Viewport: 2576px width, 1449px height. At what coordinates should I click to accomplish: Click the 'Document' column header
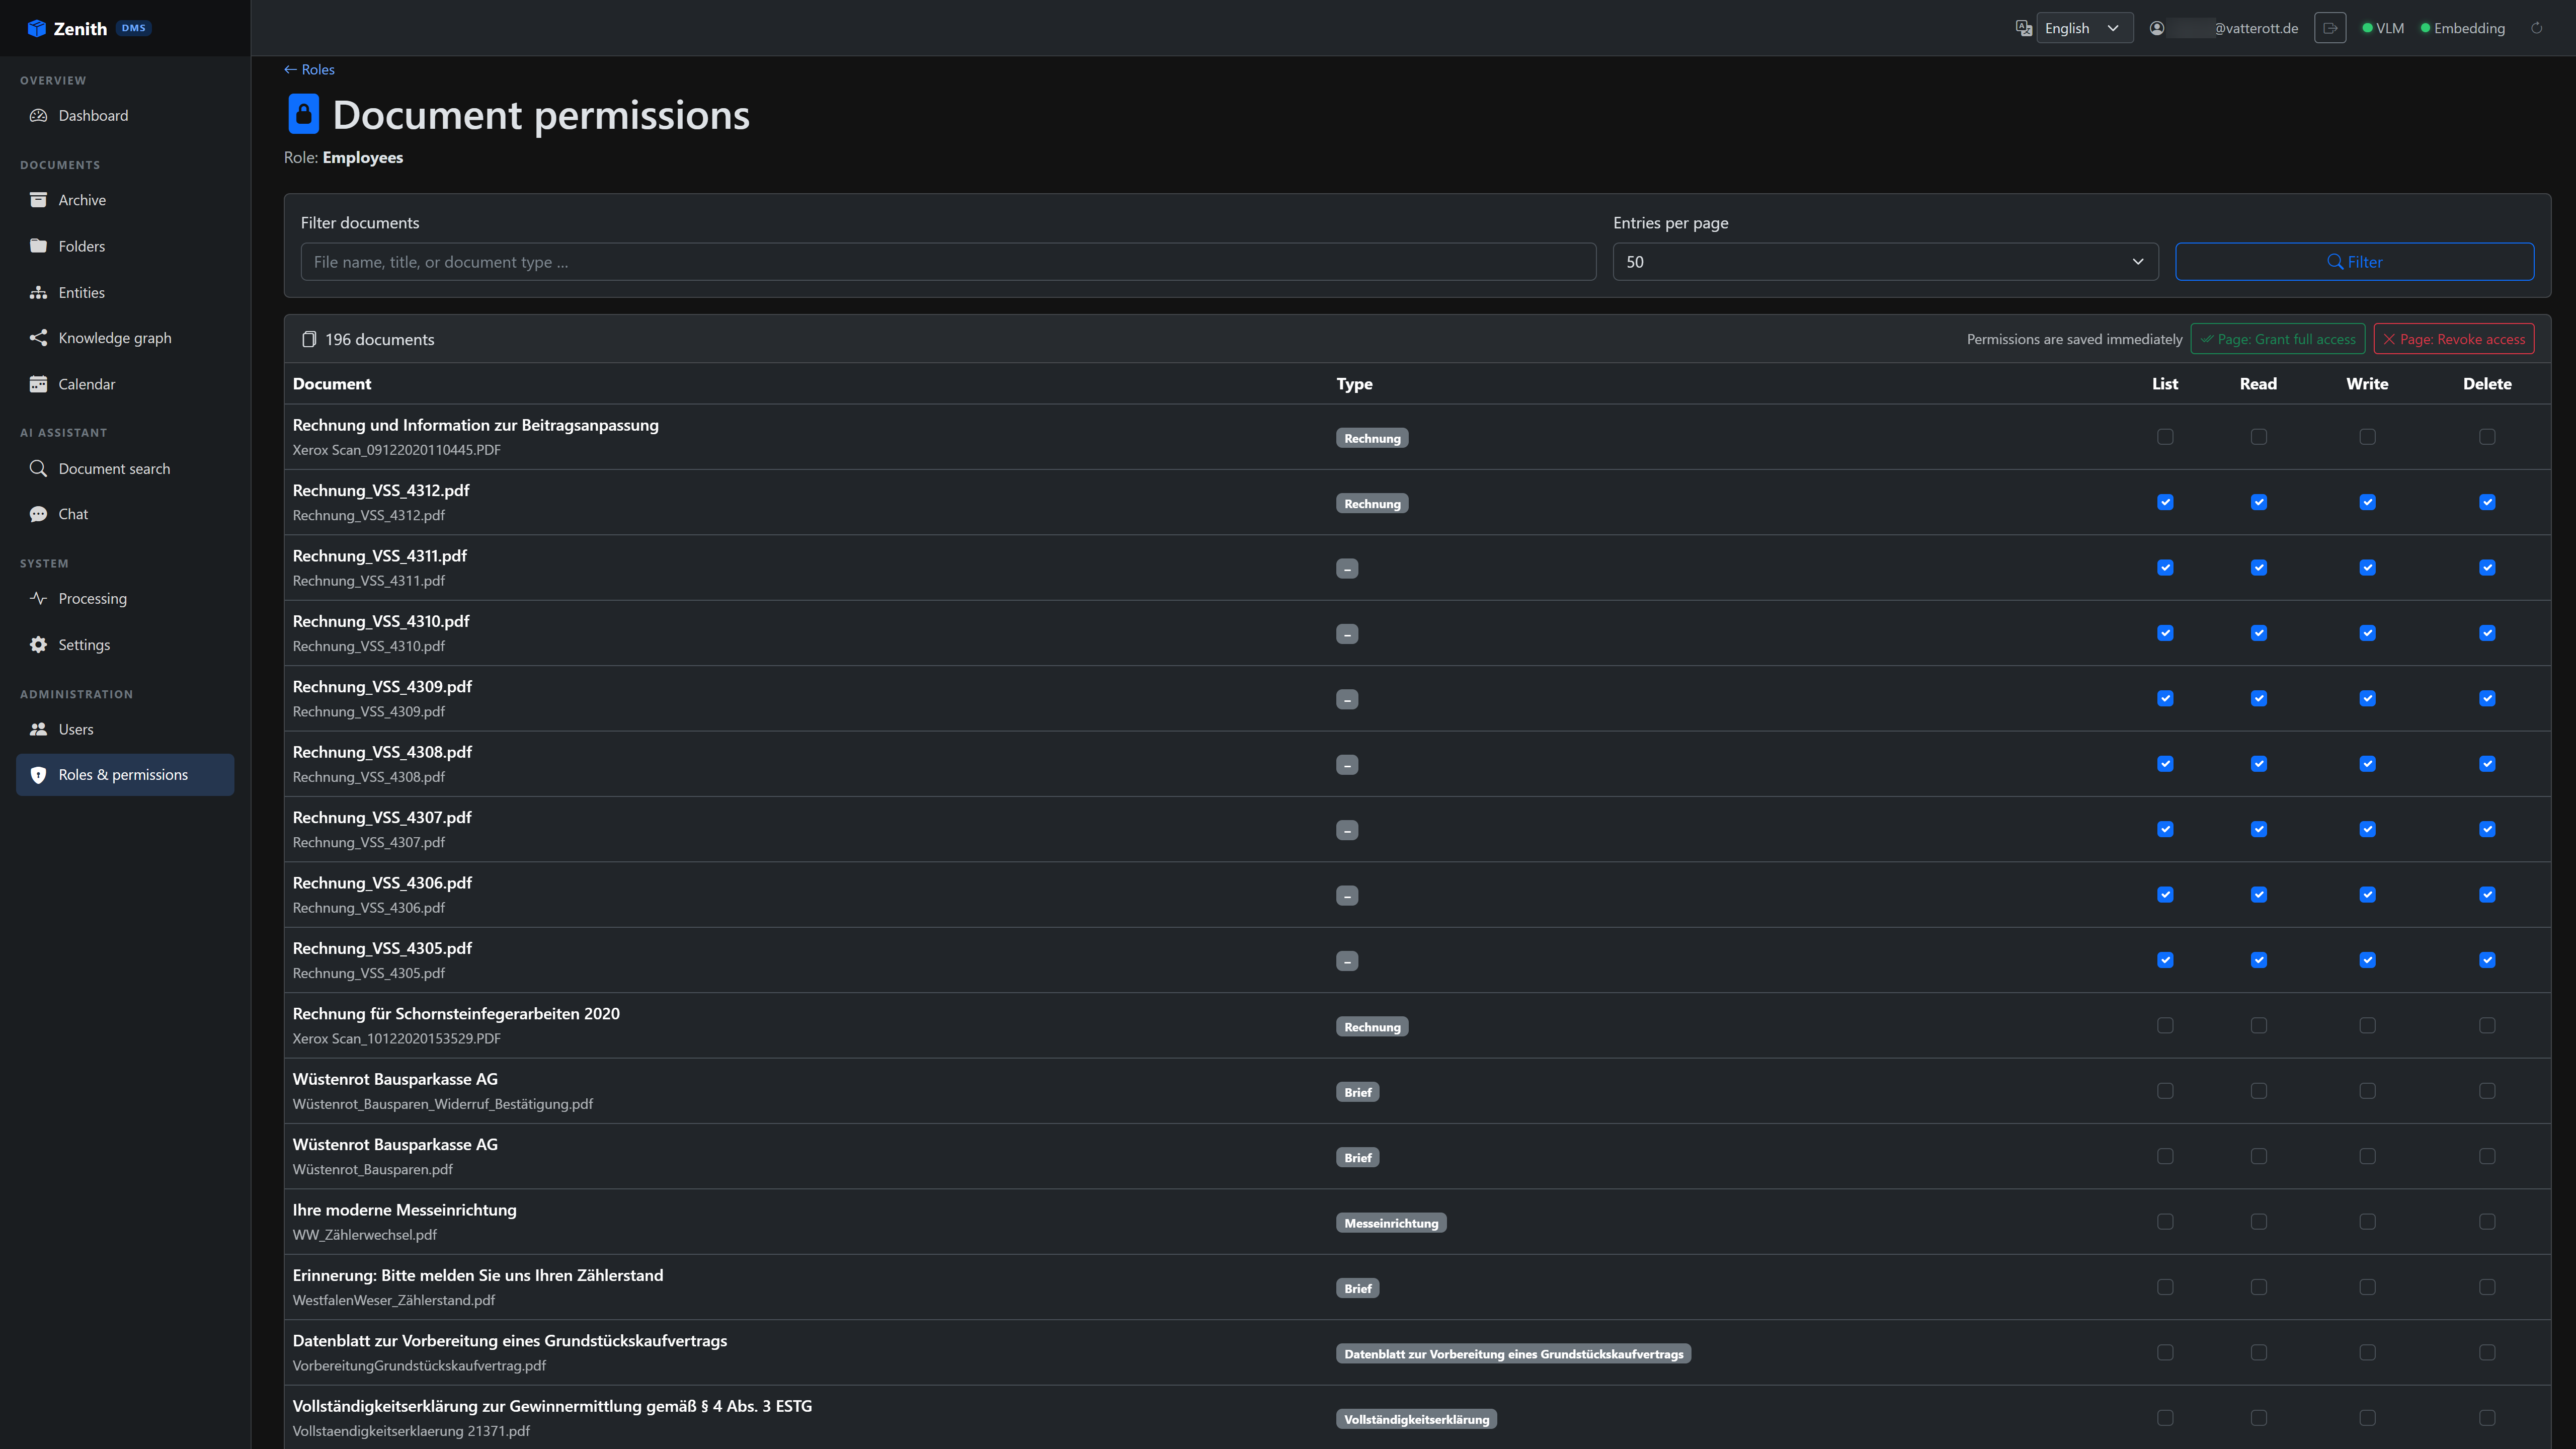[332, 384]
